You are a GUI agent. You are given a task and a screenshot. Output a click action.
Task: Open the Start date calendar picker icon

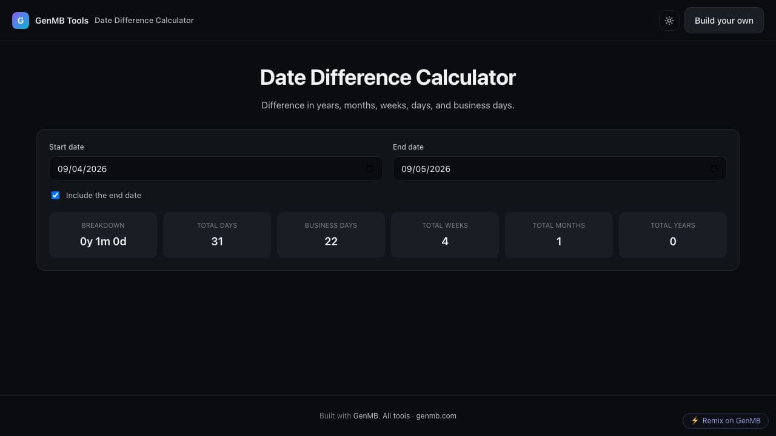pos(370,169)
